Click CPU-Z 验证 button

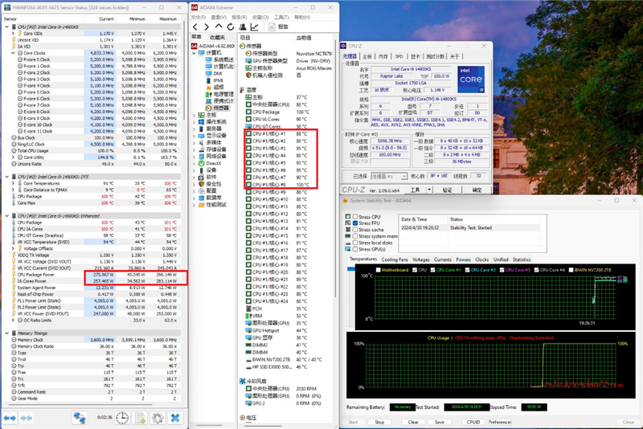[x=447, y=190]
